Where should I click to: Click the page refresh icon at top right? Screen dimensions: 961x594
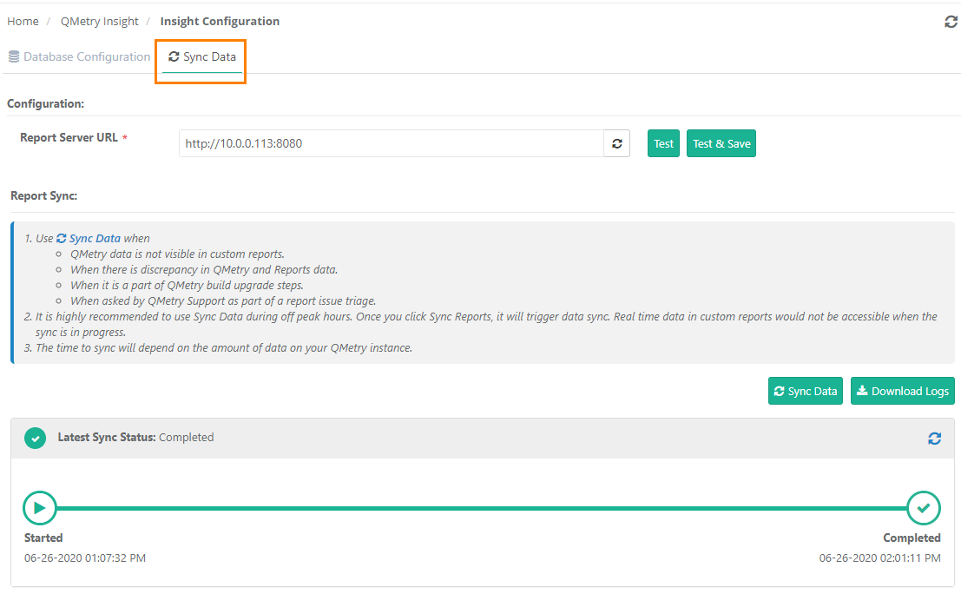(x=951, y=22)
